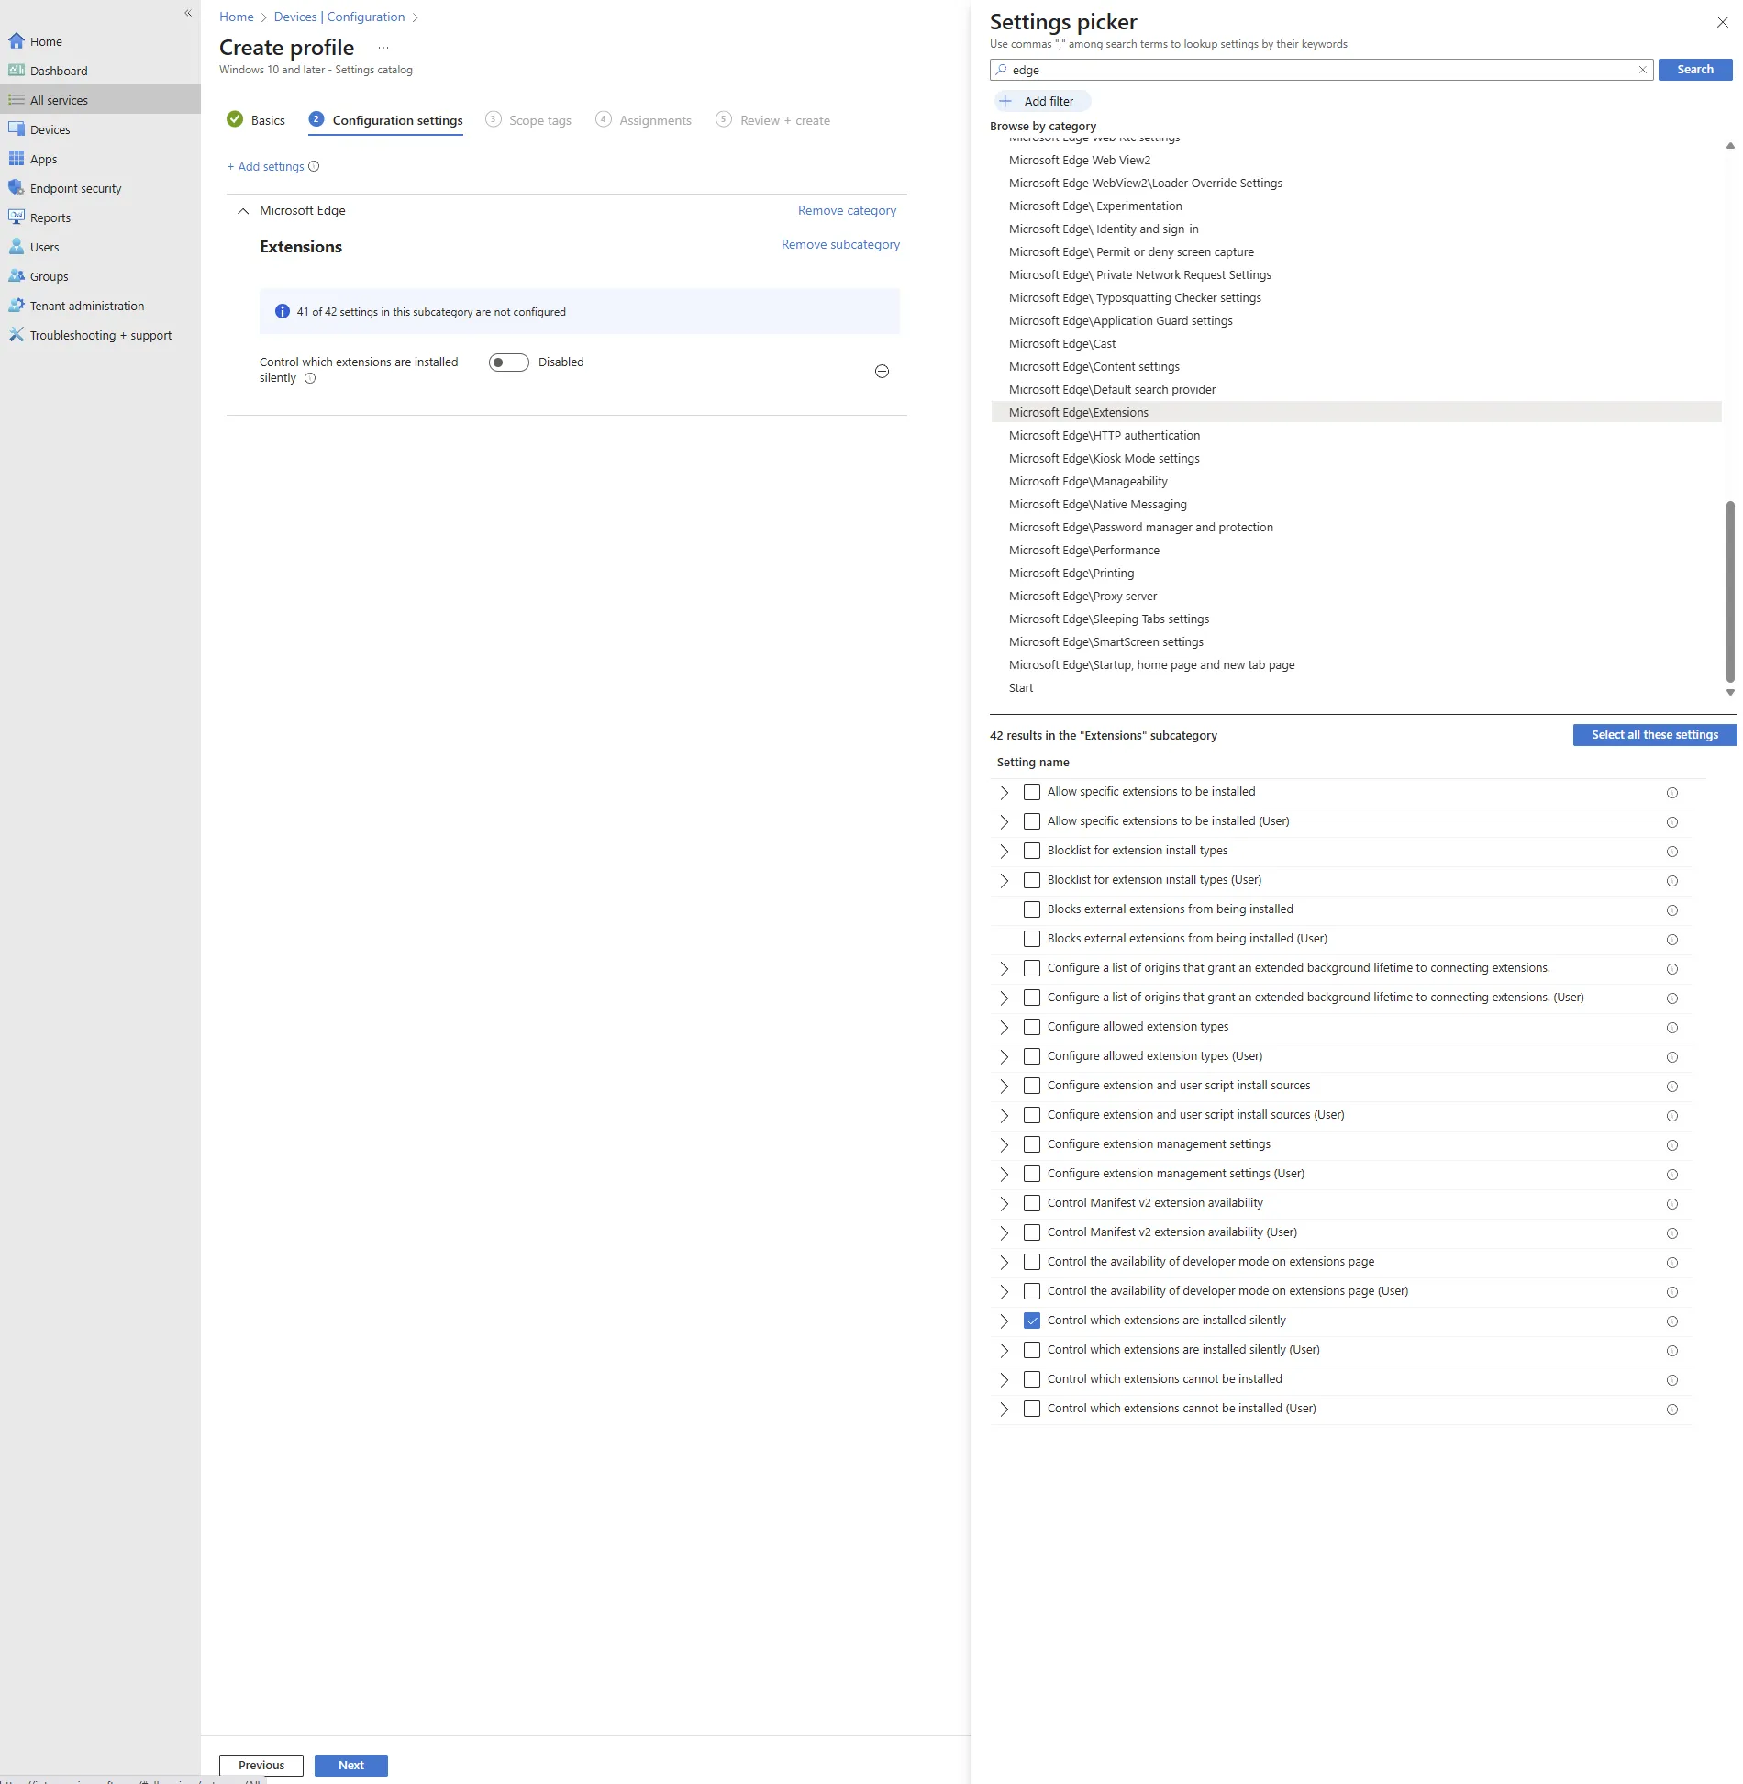Expand 'Configure extension and user script install sources' row
The width and height of the screenshot is (1743, 1784).
(x=1004, y=1086)
